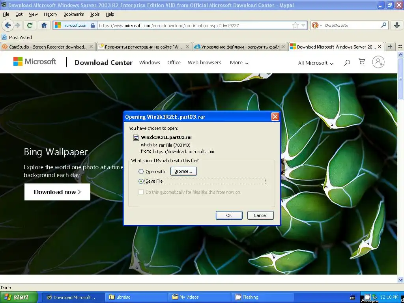Screen dimensions: 404x303
Task: Close the CamStudio tab
Action: click(91, 47)
